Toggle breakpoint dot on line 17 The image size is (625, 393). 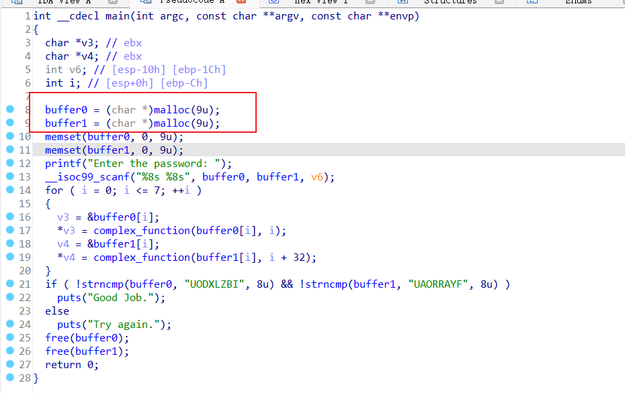10,230
